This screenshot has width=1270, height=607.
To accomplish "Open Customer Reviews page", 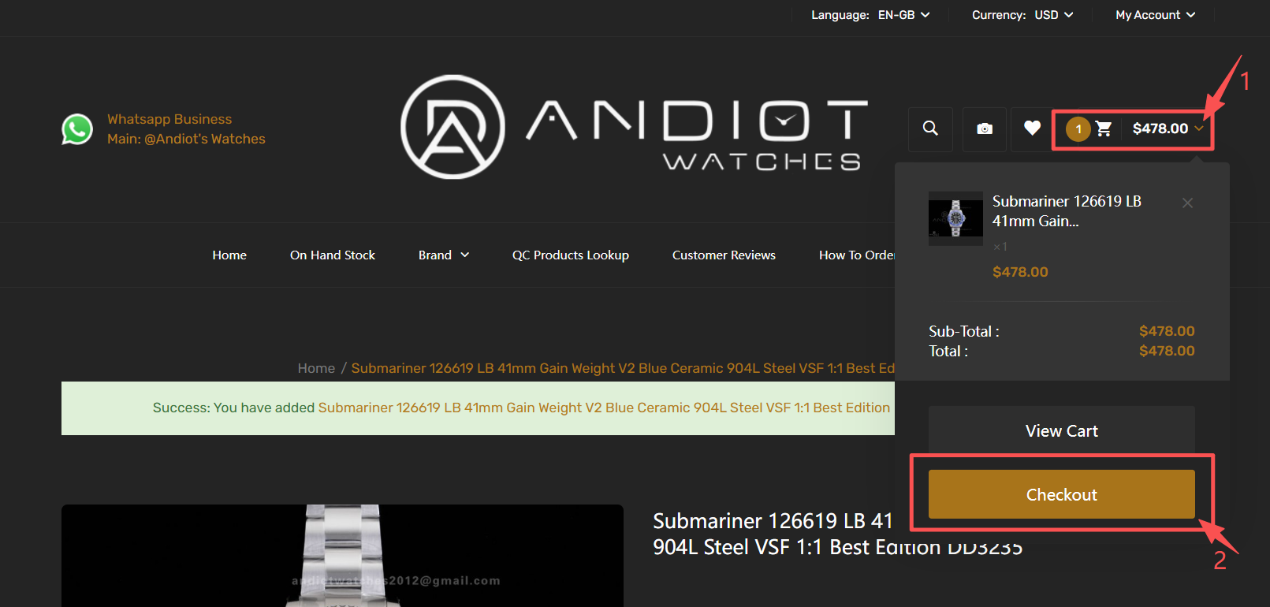I will tap(724, 255).
